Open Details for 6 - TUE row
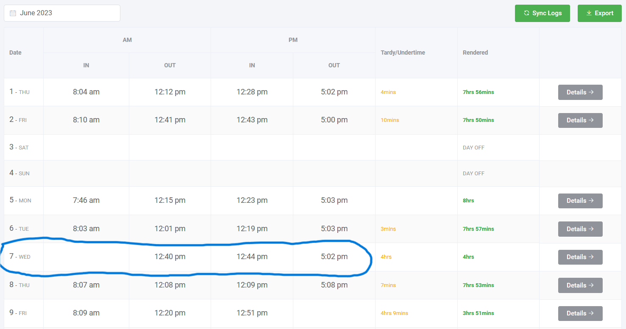The height and width of the screenshot is (329, 626). (x=580, y=229)
